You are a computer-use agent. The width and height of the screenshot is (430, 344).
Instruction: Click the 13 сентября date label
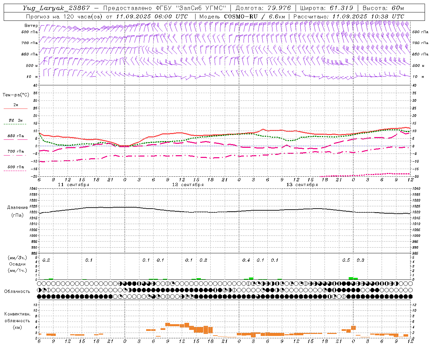coord(302,185)
